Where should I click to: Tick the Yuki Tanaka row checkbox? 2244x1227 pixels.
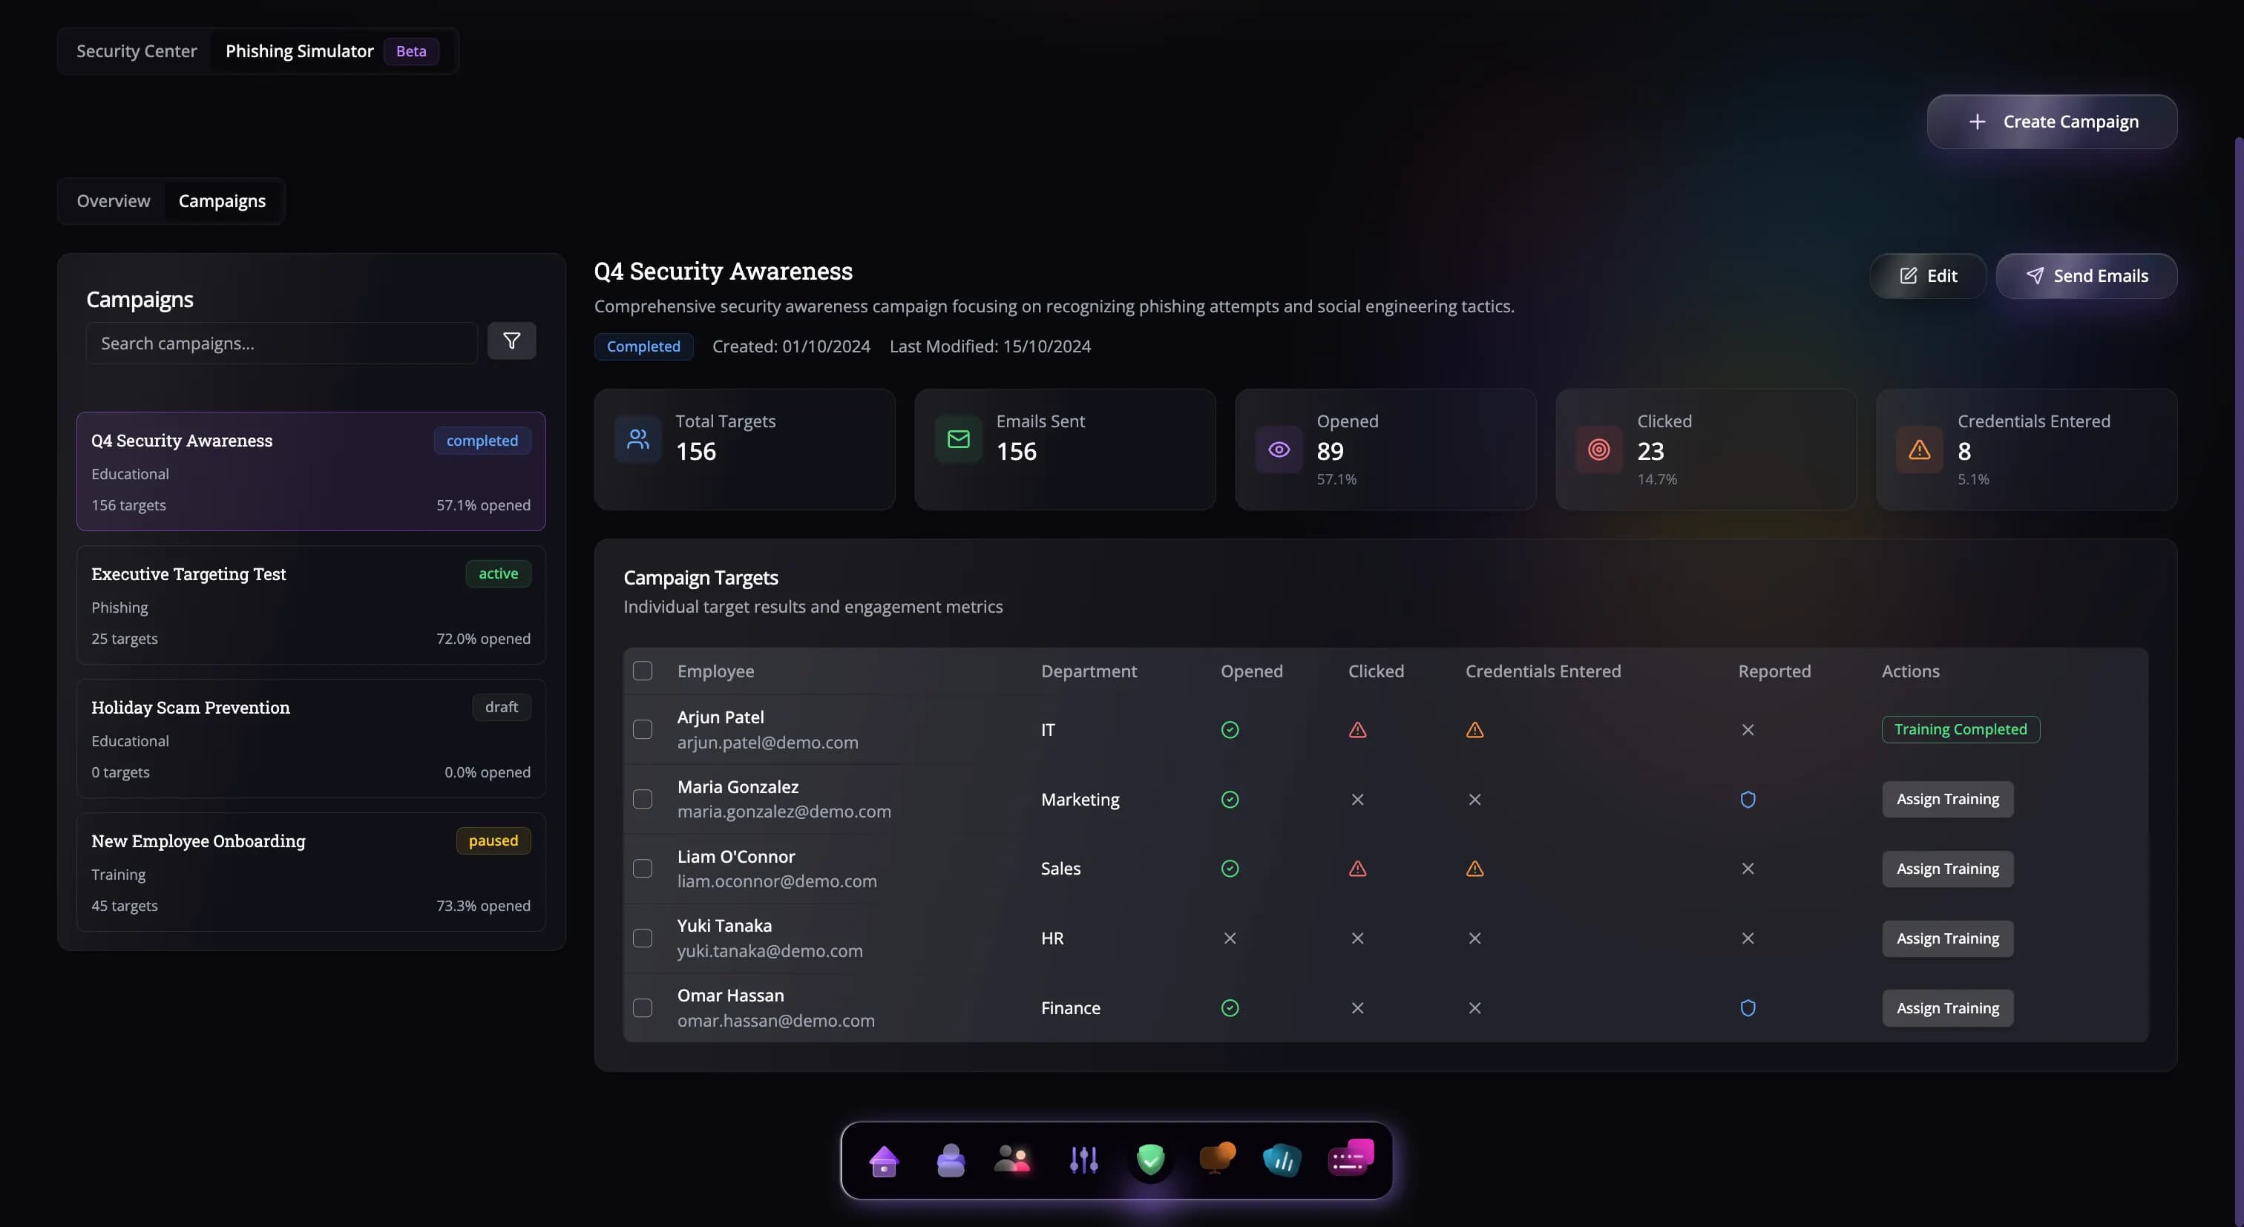tap(642, 938)
